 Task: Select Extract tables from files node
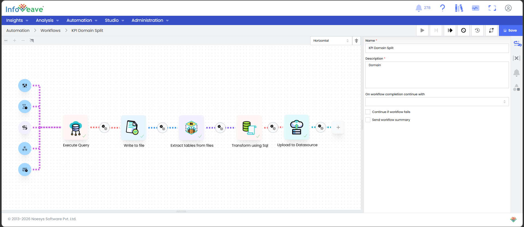191,127
